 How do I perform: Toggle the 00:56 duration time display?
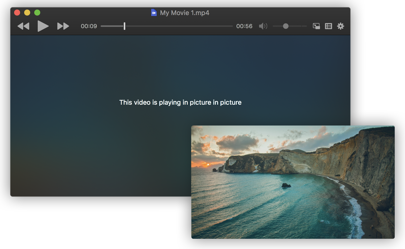click(x=244, y=26)
